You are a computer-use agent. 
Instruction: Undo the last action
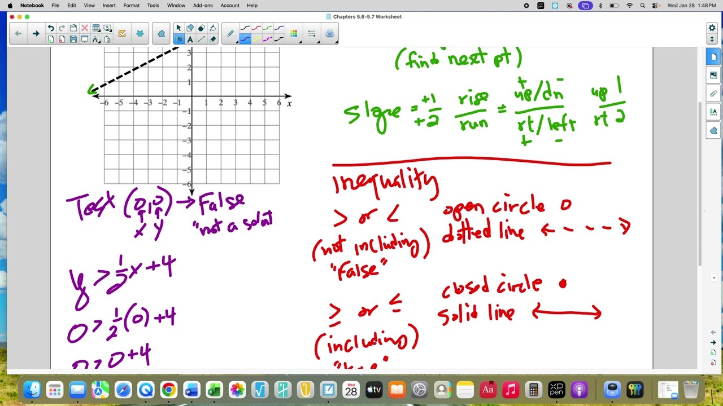pyautogui.click(x=51, y=28)
